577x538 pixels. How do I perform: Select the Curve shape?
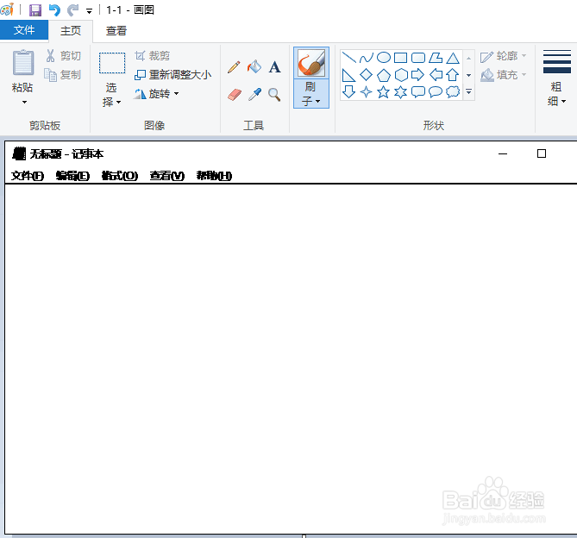367,58
